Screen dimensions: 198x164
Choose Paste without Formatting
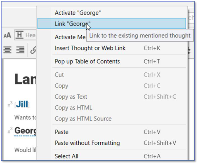(x=87, y=143)
